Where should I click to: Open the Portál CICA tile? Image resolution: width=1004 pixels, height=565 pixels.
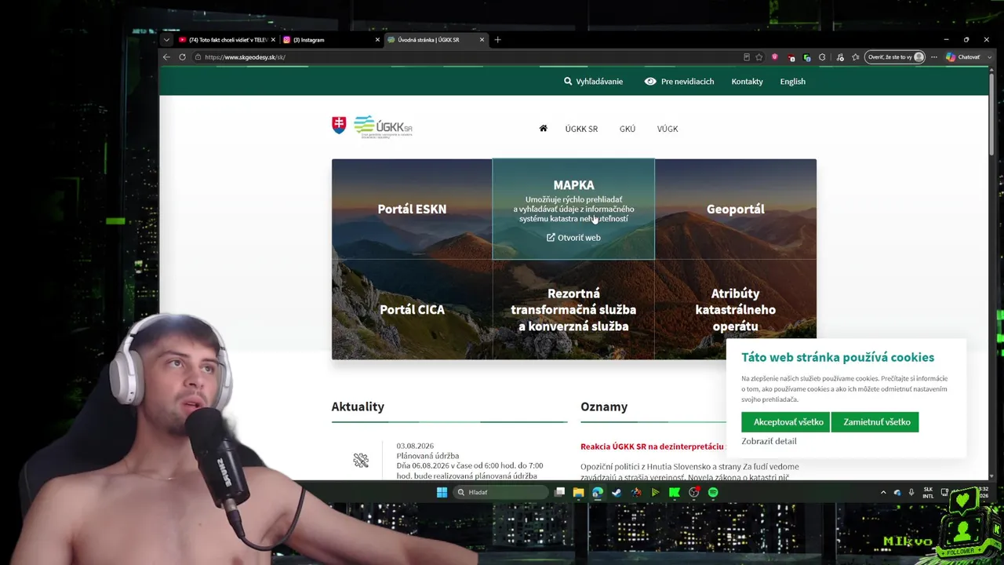[412, 309]
